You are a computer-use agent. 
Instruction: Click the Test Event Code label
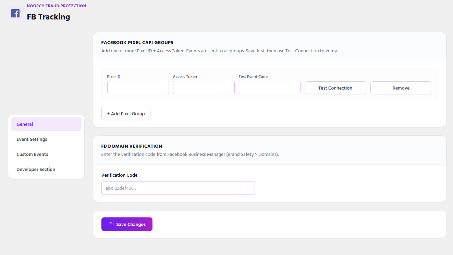[x=253, y=77]
